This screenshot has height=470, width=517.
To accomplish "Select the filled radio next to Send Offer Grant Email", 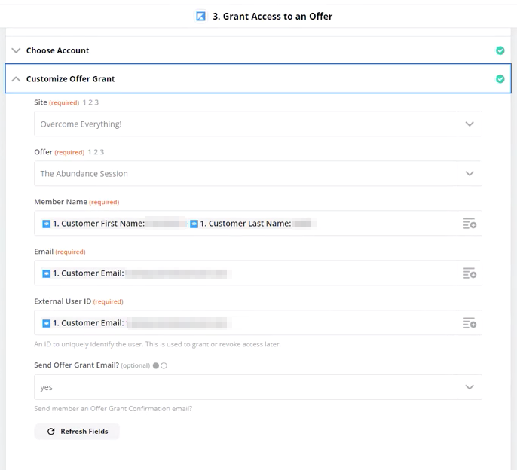I will click(x=156, y=365).
